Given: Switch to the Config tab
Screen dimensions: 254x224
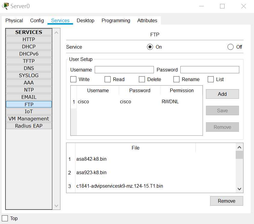Looking at the screenshot, I should click(x=37, y=20).
